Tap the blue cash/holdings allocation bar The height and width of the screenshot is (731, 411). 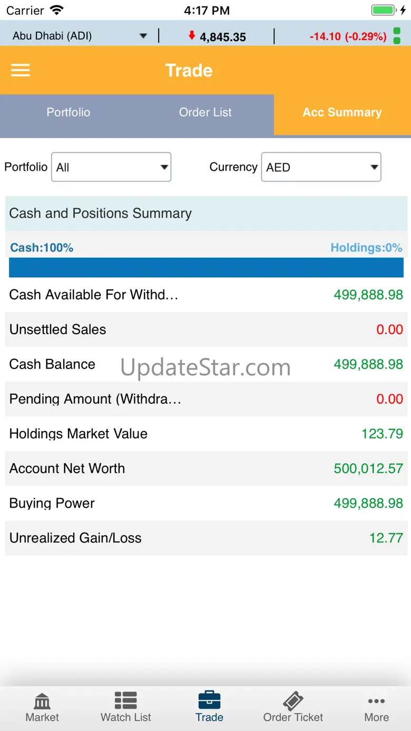click(206, 267)
